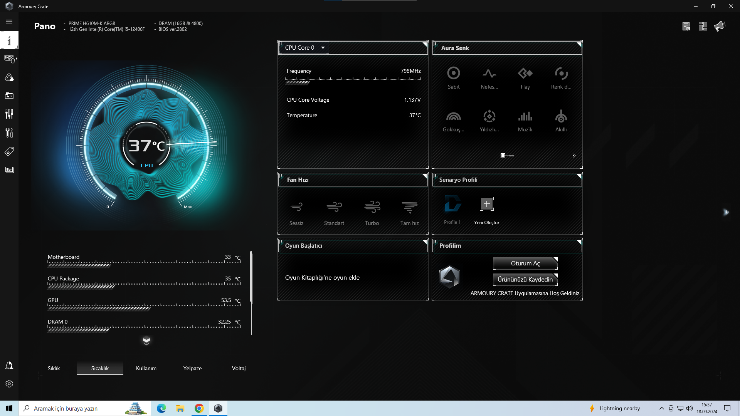Click the Fan Hızı panel title

[x=298, y=180]
